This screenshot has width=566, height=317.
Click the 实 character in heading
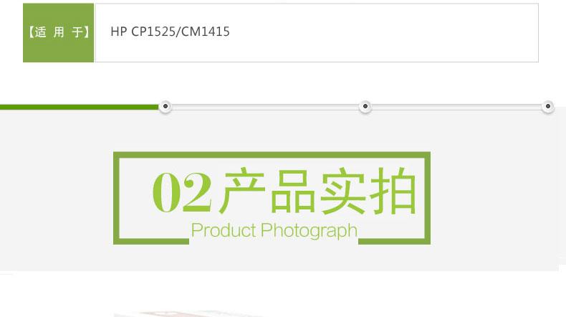pos(343,191)
